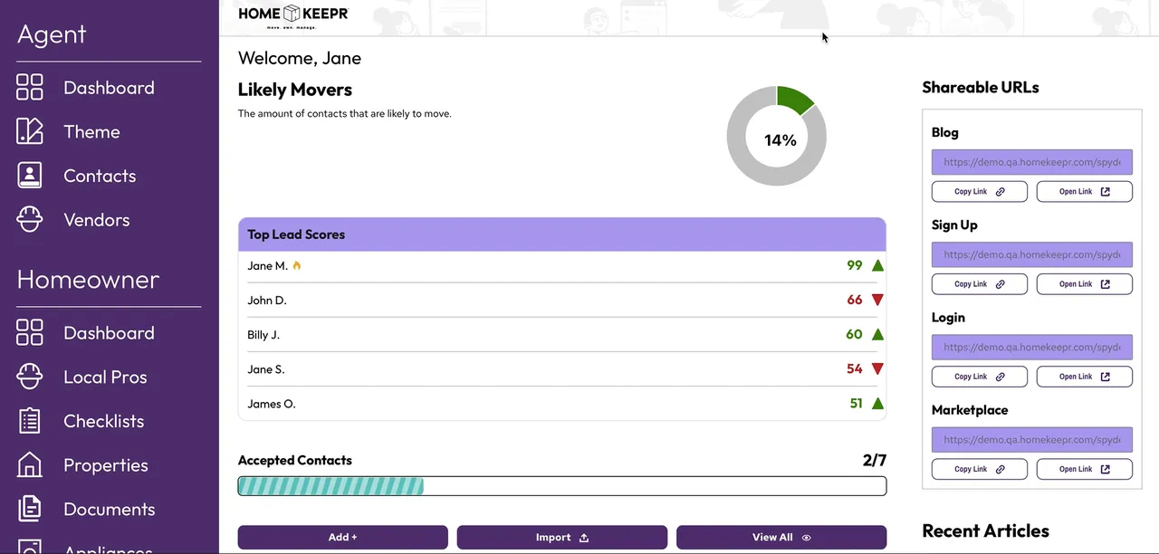1159x554 pixels.
Task: Click the lead score 99
Action: tap(855, 265)
